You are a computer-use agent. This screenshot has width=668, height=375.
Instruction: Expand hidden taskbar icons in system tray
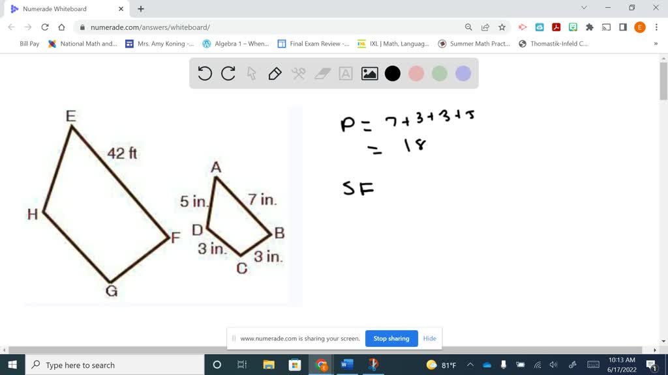pos(469,365)
